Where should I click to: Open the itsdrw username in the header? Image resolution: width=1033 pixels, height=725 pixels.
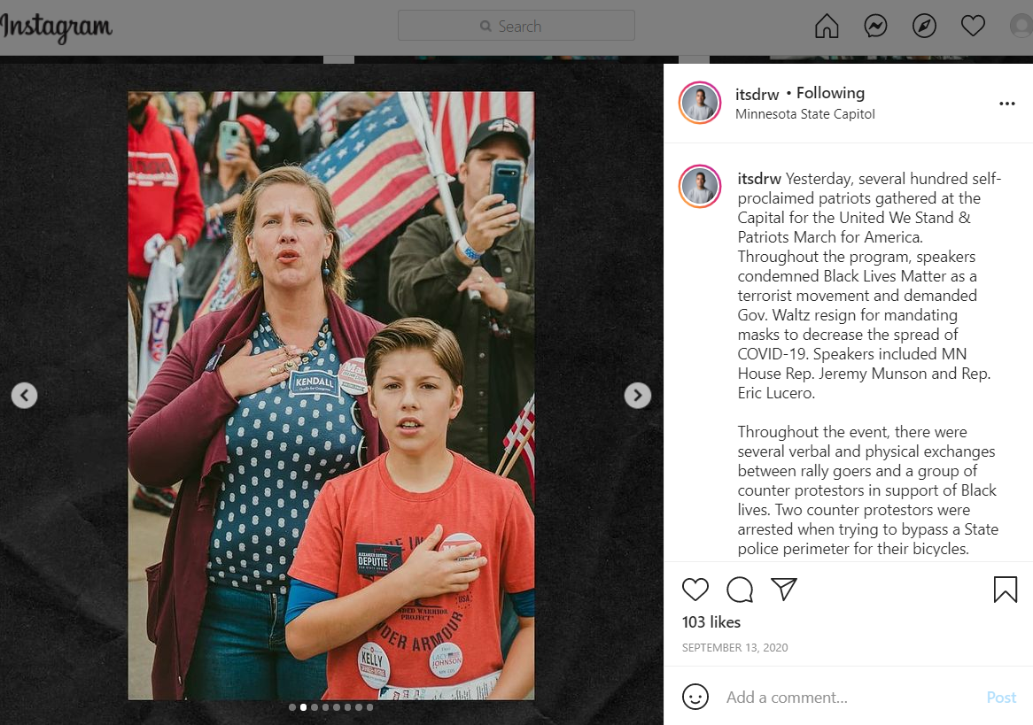pyautogui.click(x=757, y=94)
